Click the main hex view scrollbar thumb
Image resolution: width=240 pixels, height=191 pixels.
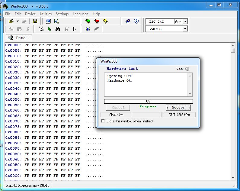point(233,50)
